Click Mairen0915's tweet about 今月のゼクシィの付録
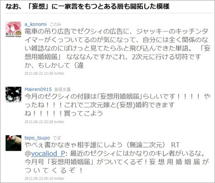The image size is (215, 183). [118, 105]
